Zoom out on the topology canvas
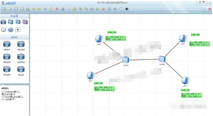Image resolution: width=213 pixels, height=116 pixels. coord(86,9)
